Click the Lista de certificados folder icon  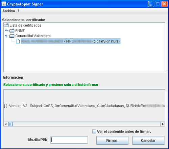[6, 25]
